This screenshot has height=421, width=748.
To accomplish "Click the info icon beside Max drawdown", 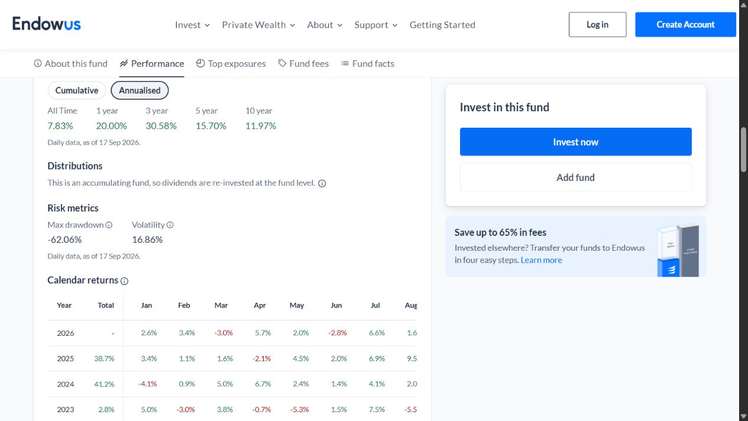I will coord(109,225).
